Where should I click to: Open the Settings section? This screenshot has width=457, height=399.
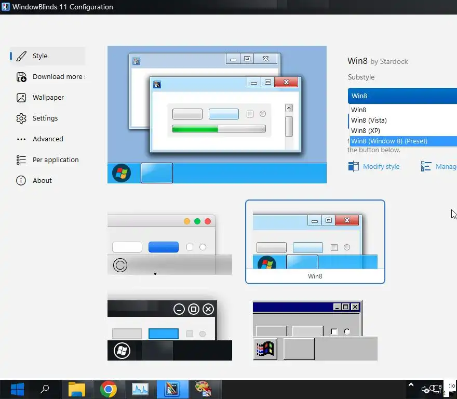47,118
